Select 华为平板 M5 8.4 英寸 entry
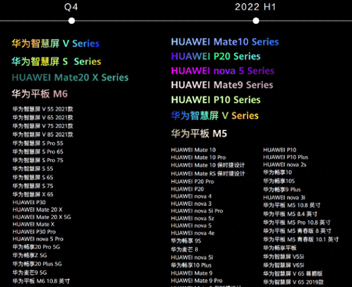Image resolution: width=352 pixels, height=287 pixels. pyautogui.click(x=290, y=214)
